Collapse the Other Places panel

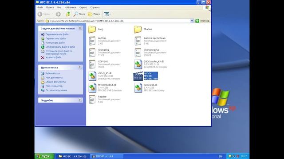[80, 67]
